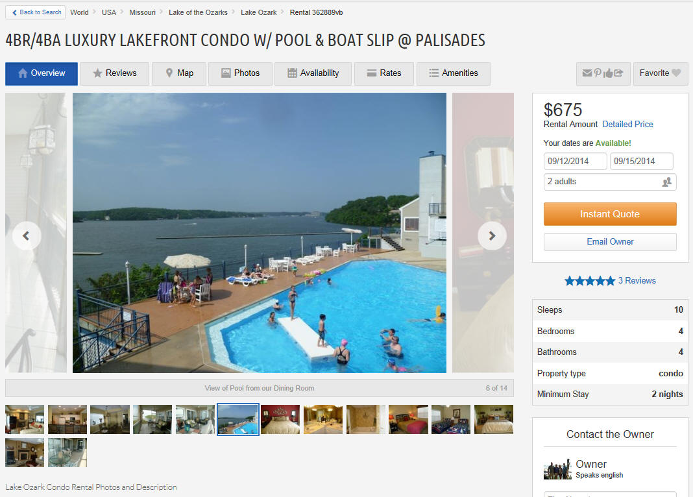Open the Availability tab
Viewport: 693px width, 497px height.
coord(313,73)
